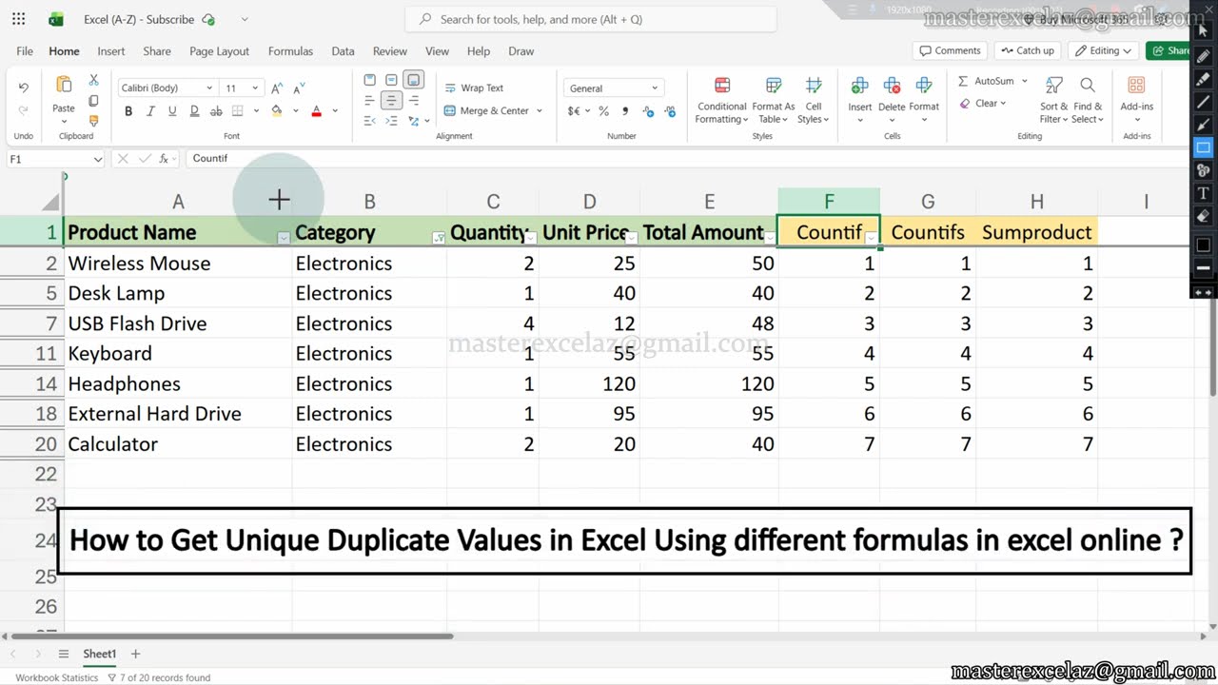Screen dimensions: 1218x685
Task: Click Workbook Statistics in status bar
Action: [56, 677]
